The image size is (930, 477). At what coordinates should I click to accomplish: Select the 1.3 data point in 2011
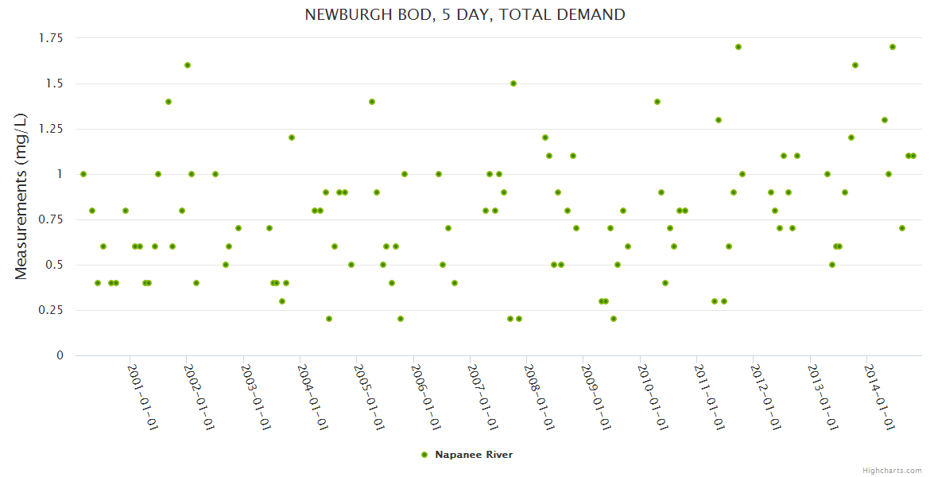point(719,120)
